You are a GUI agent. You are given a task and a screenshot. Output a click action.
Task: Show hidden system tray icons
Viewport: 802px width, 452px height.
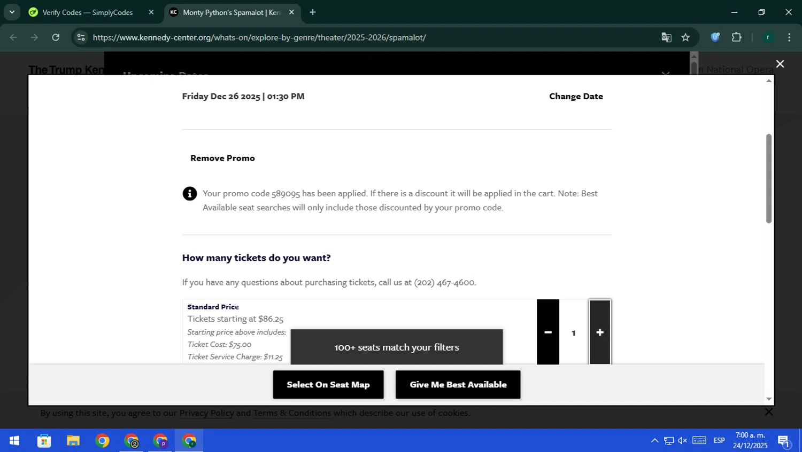tap(654, 441)
